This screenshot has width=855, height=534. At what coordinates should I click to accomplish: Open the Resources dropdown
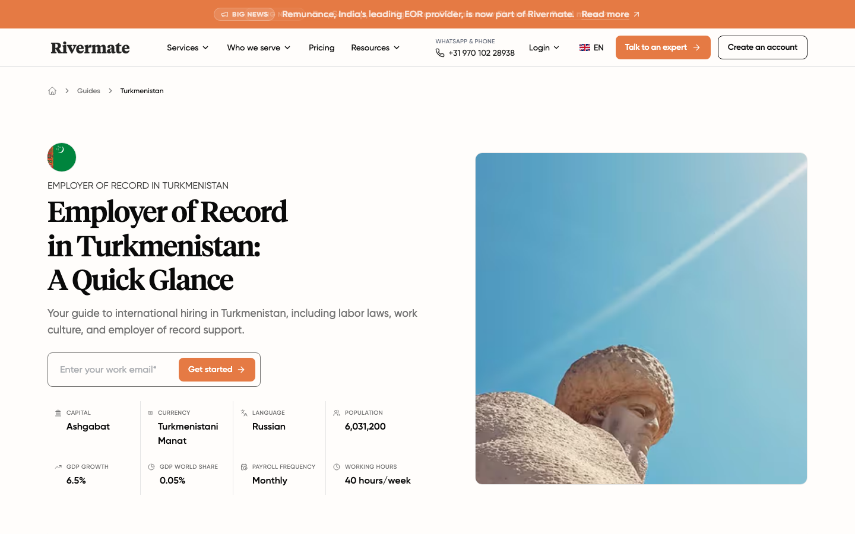coord(375,47)
